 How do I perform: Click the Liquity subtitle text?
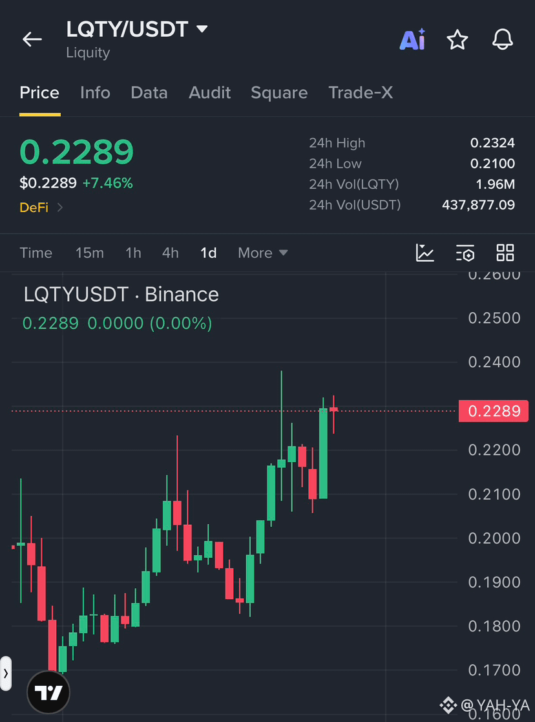point(88,53)
